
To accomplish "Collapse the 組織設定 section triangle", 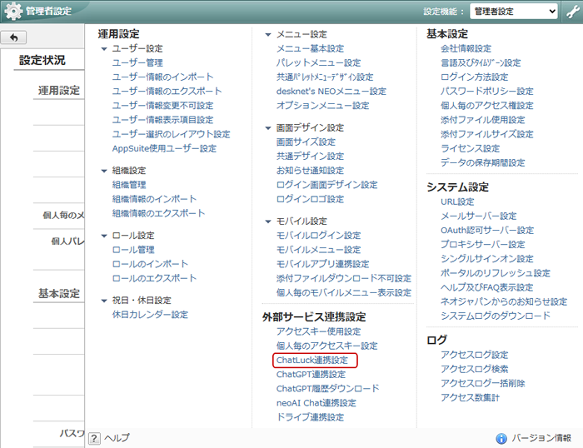I will (x=104, y=171).
